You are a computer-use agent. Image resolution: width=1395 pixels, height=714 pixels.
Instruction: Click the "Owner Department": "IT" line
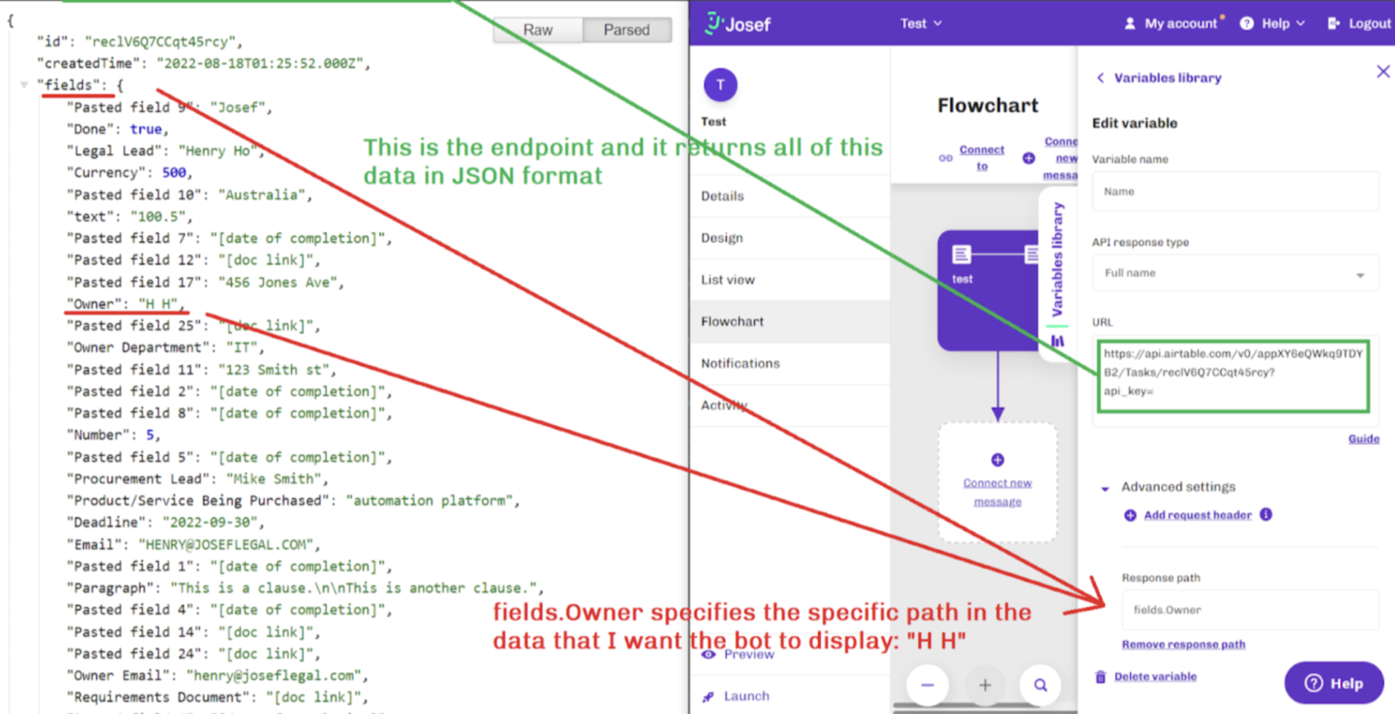coord(165,348)
